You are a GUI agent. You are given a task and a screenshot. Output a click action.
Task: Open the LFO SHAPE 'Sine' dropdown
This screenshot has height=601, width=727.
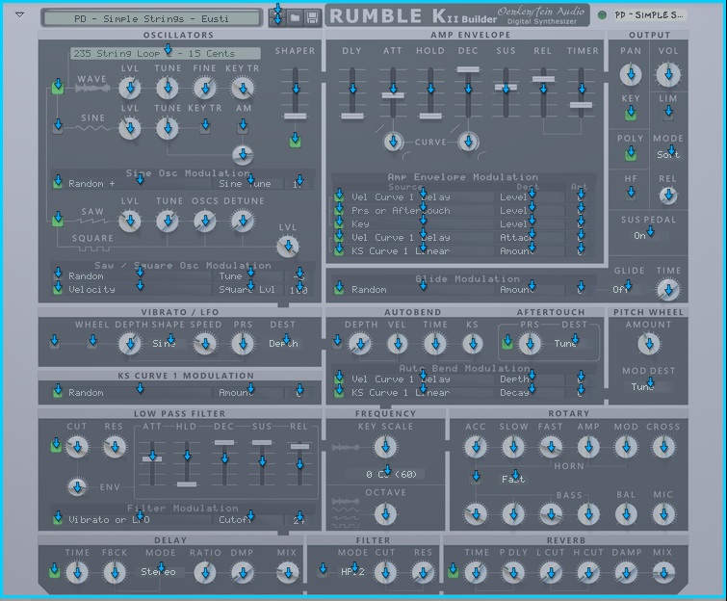pyautogui.click(x=169, y=343)
